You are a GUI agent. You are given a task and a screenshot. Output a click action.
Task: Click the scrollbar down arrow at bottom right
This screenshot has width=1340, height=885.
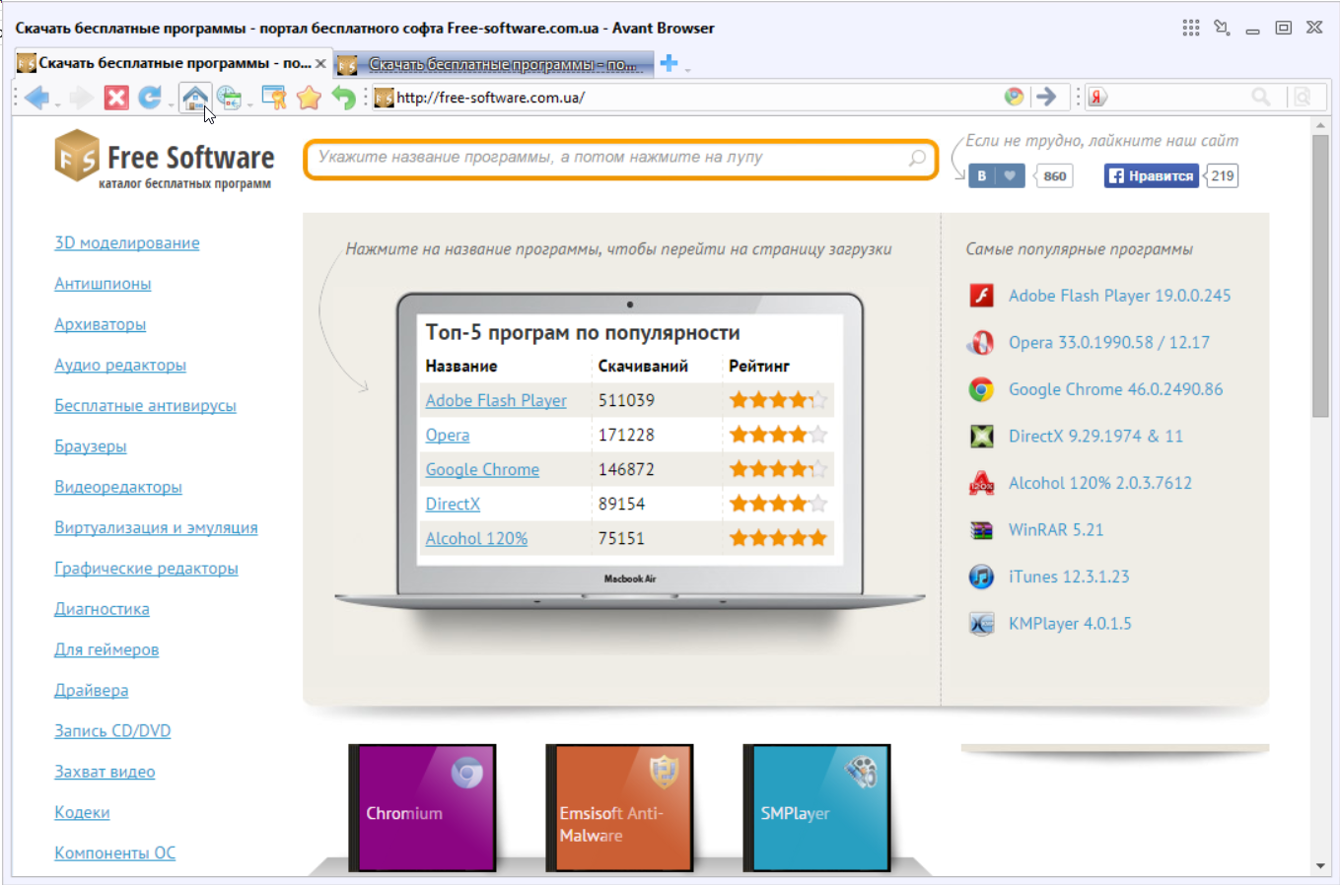(x=1321, y=865)
